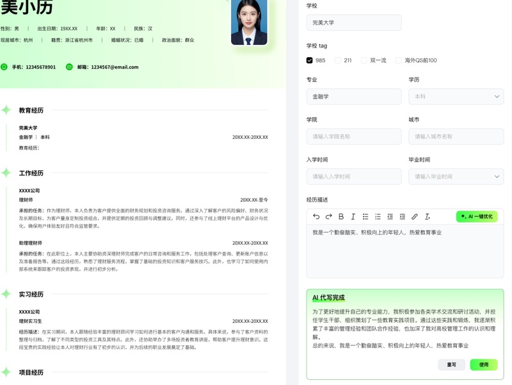
Task: Click the 使用 button to apply AI text
Action: pyautogui.click(x=484, y=365)
